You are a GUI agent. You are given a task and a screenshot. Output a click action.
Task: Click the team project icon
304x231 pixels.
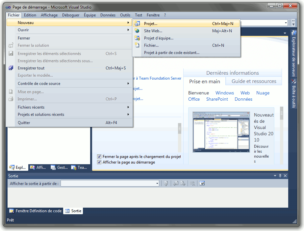(137, 38)
